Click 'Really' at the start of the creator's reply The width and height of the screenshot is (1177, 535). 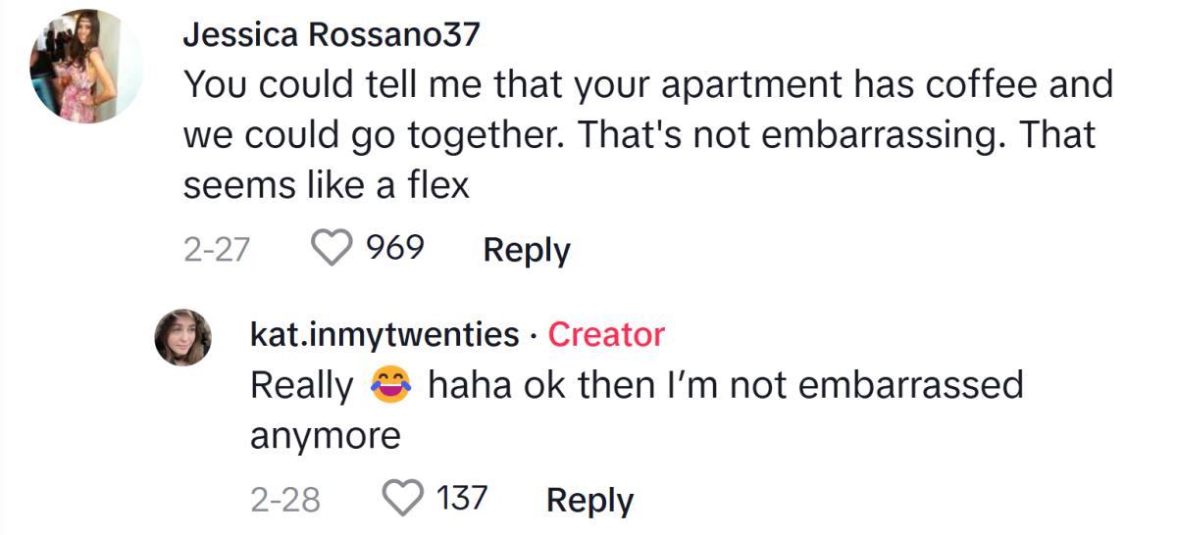301,386
